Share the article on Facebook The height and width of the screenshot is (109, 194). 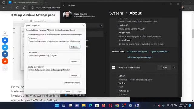point(5,40)
